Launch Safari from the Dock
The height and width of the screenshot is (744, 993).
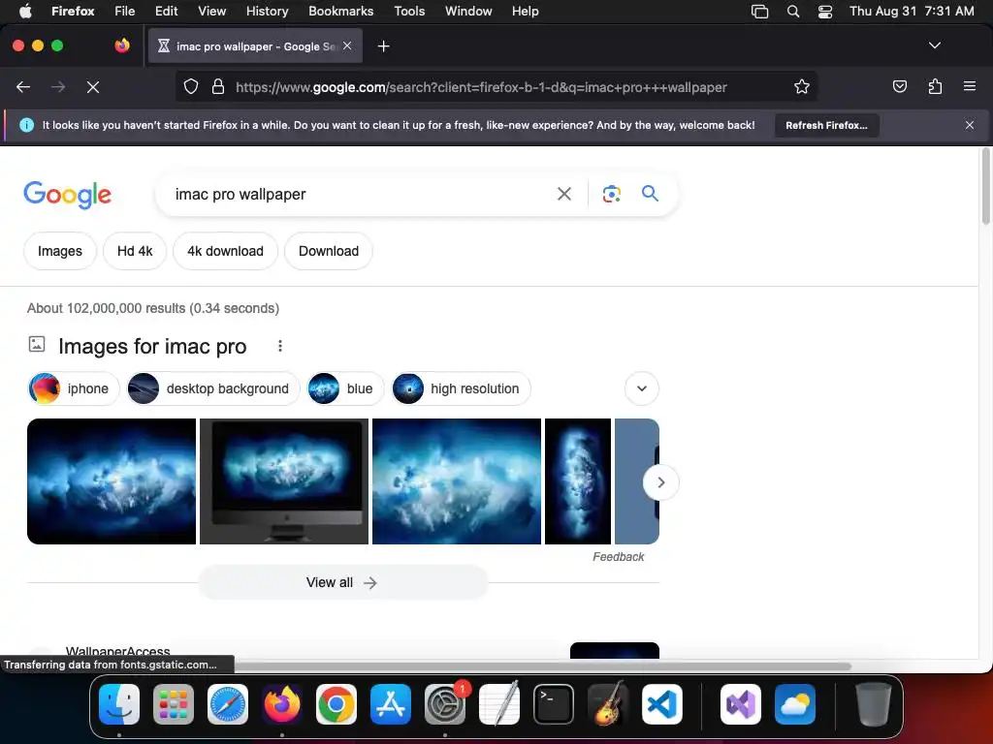(x=228, y=703)
